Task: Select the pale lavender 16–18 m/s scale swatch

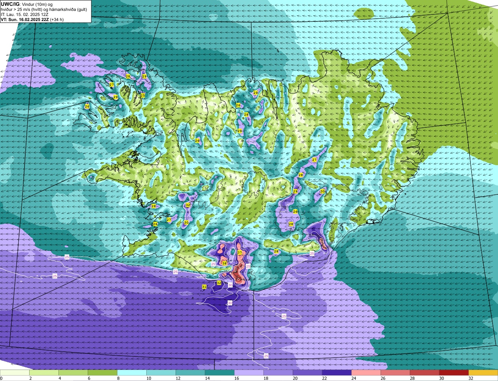Action: pyautogui.click(x=249, y=372)
